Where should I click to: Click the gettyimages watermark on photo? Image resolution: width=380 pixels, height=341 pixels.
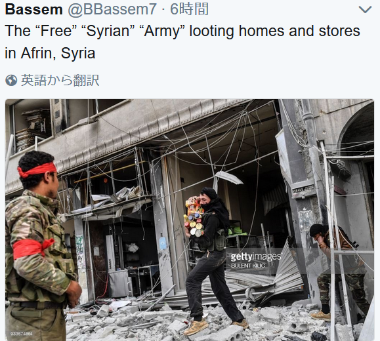tap(256, 256)
